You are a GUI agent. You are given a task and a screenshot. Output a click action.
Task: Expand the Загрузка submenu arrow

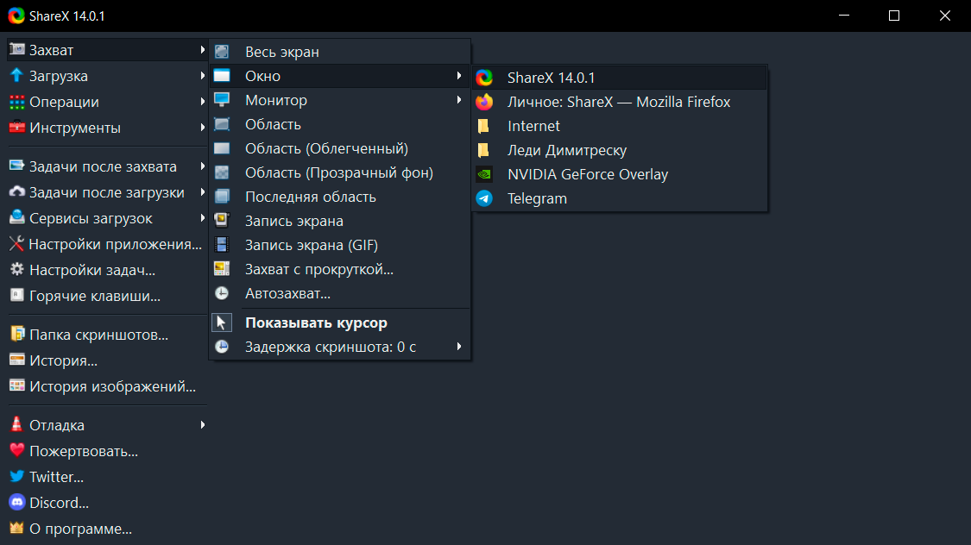(202, 76)
